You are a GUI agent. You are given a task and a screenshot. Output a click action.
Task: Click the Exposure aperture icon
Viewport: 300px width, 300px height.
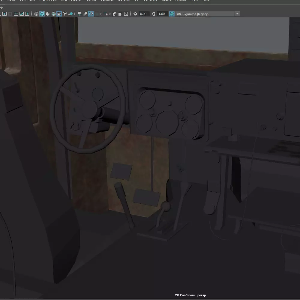135,14
